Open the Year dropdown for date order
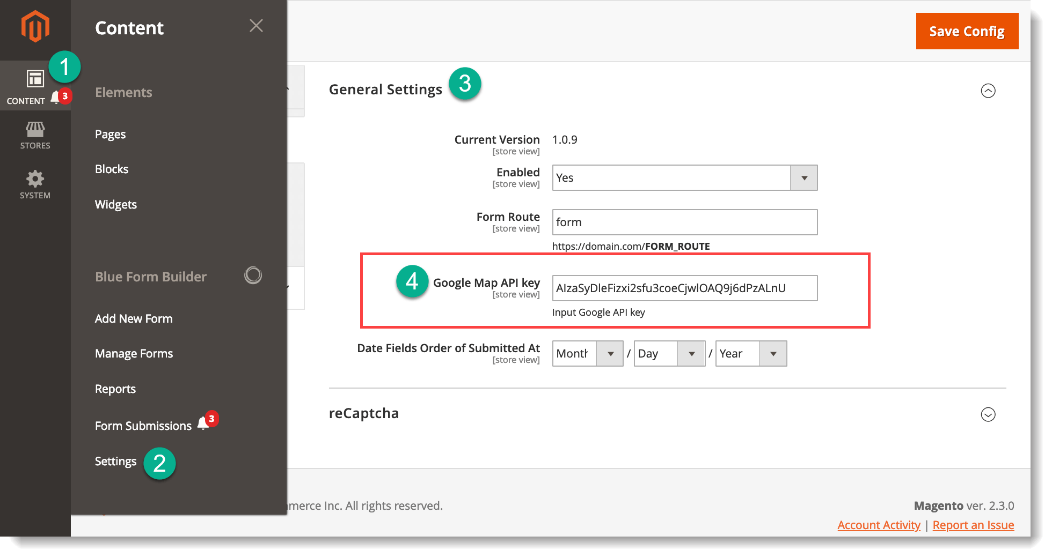The image size is (1052, 558). [x=750, y=354]
